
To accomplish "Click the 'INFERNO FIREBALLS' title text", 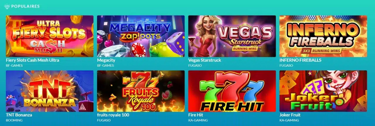I will point(300,60).
